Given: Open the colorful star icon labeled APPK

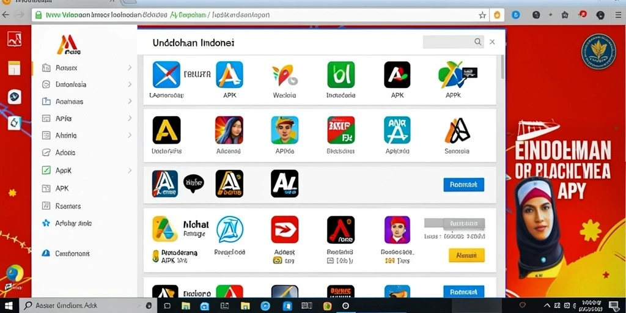Looking at the screenshot, I should 453,75.
